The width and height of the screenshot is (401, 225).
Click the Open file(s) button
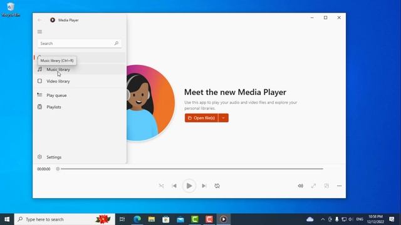coord(202,118)
